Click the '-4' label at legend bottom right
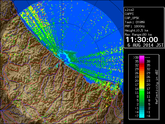Viewport: 165px width, 124px height. click(x=148, y=116)
